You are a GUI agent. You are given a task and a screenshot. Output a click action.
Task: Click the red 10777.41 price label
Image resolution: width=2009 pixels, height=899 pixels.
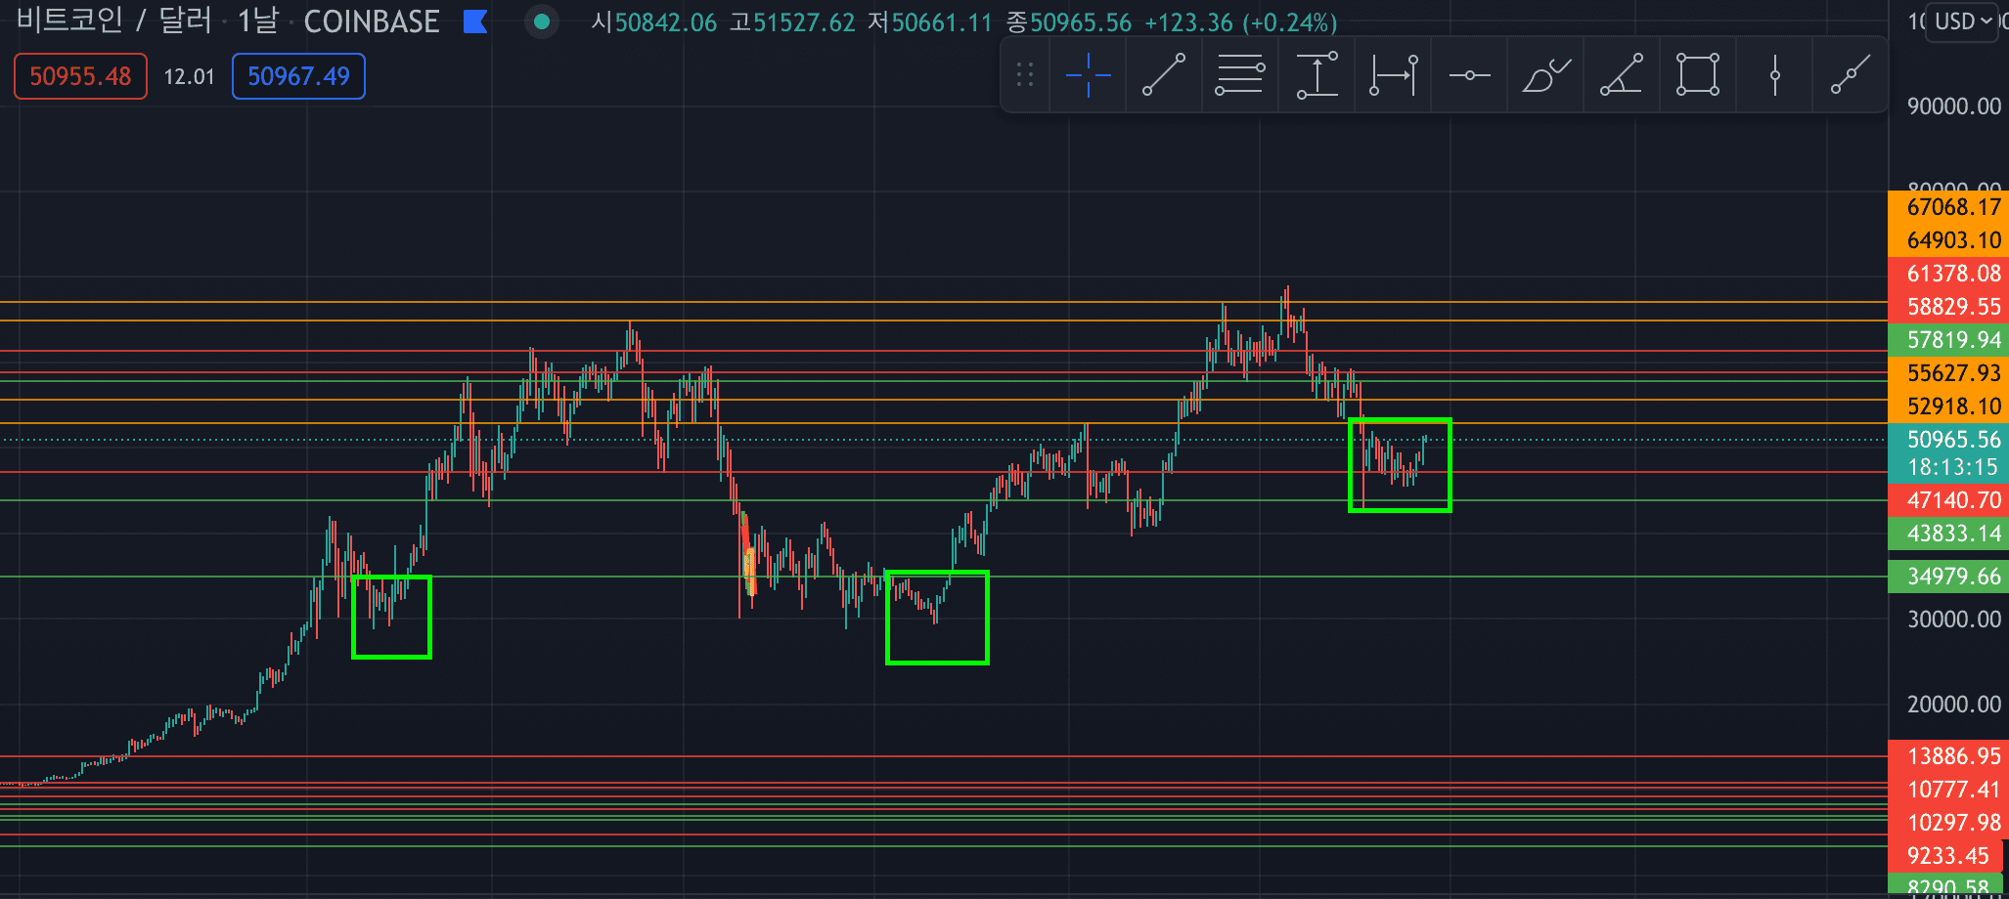click(1948, 790)
